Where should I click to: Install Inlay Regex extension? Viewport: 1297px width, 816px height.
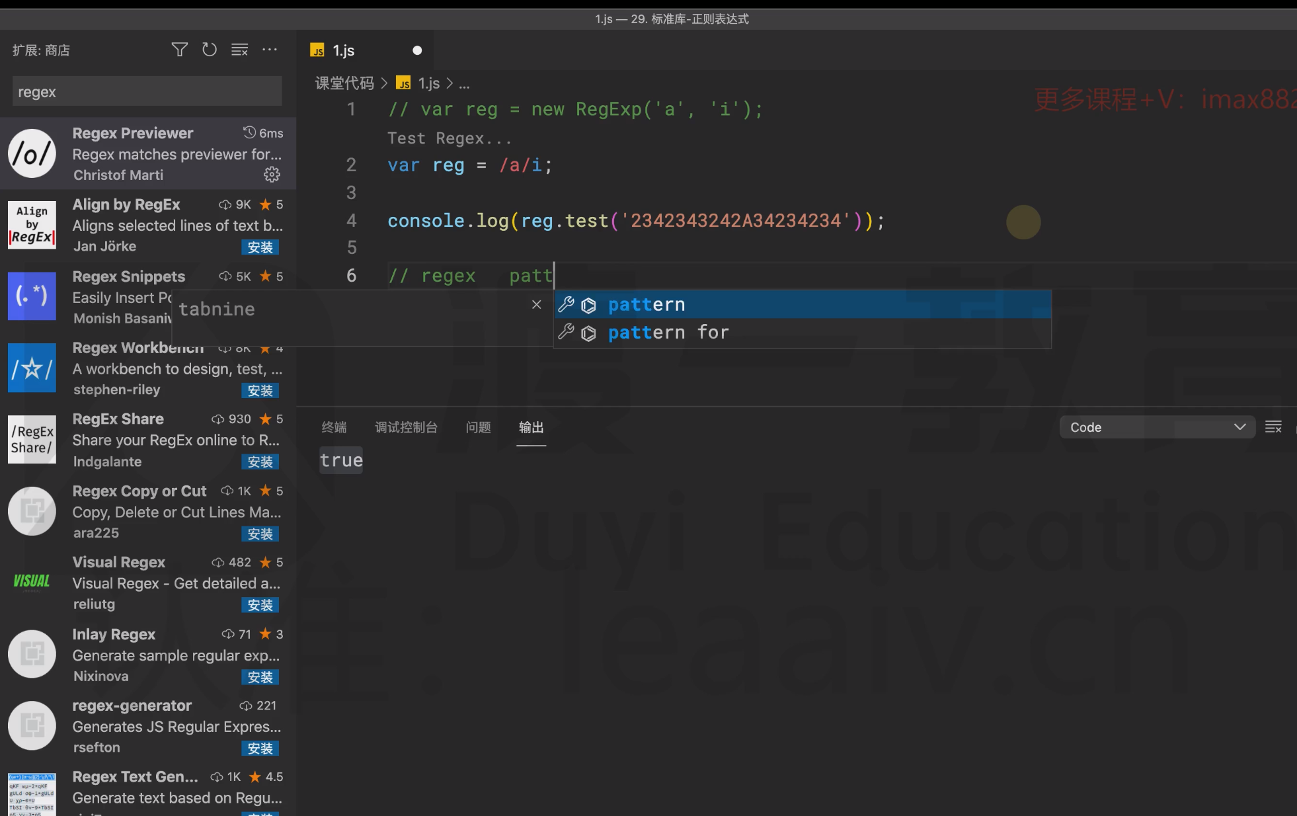(260, 677)
